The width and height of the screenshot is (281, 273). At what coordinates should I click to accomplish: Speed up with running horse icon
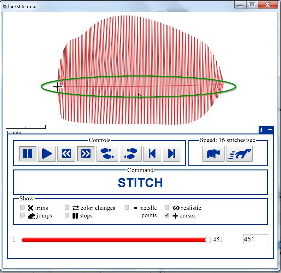click(x=239, y=154)
